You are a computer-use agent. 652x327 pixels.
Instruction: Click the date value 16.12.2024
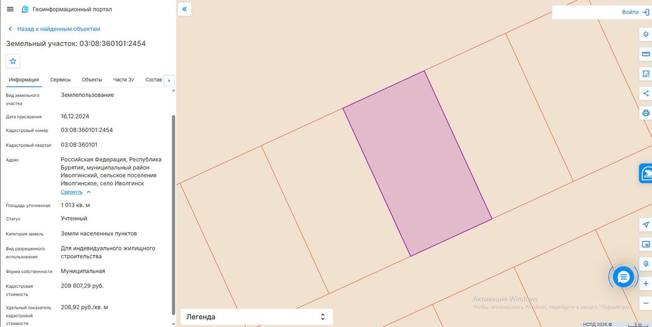click(x=75, y=116)
